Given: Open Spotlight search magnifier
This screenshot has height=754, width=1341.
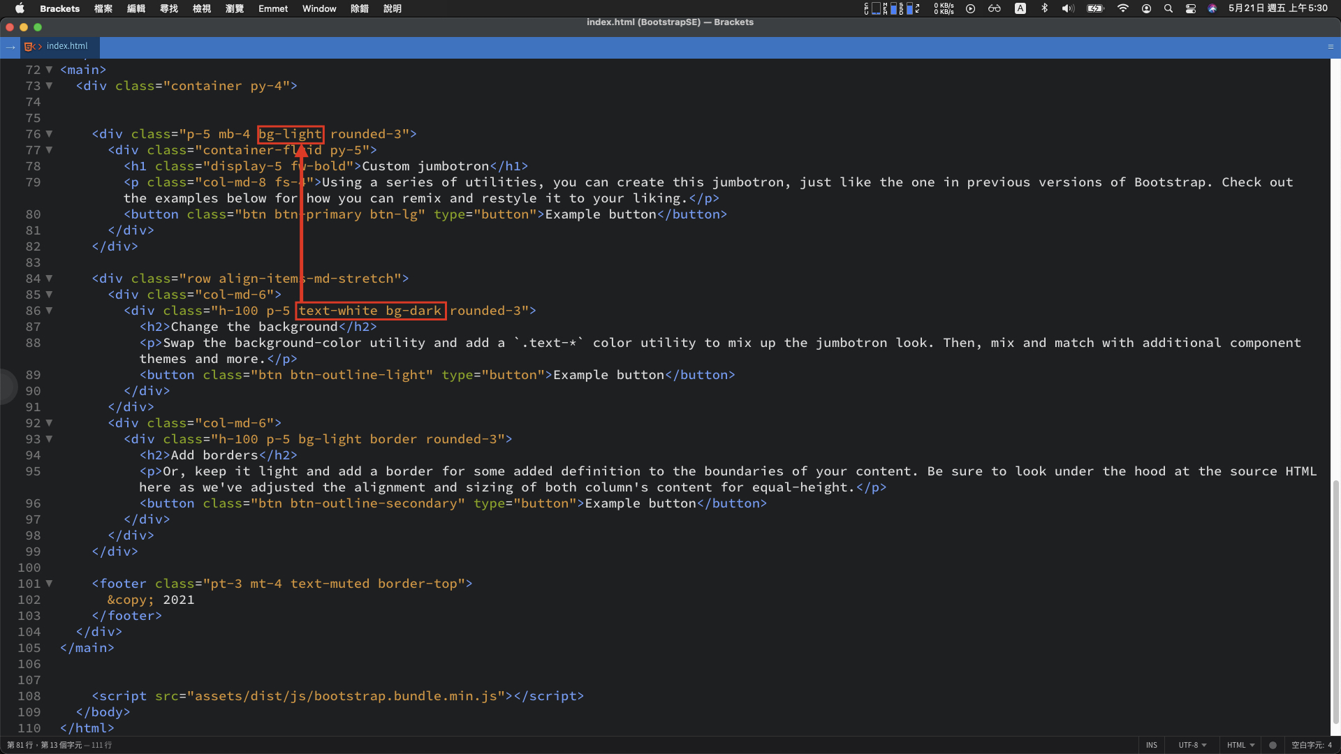Looking at the screenshot, I should [x=1168, y=8].
